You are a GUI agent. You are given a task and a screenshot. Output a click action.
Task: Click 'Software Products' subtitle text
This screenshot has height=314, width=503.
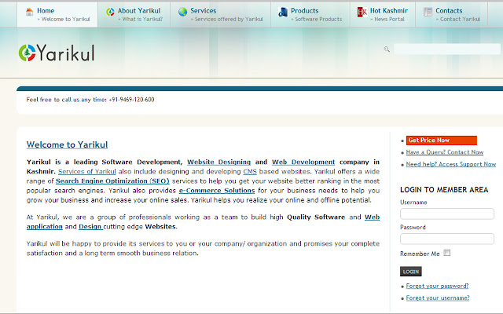coord(318,19)
